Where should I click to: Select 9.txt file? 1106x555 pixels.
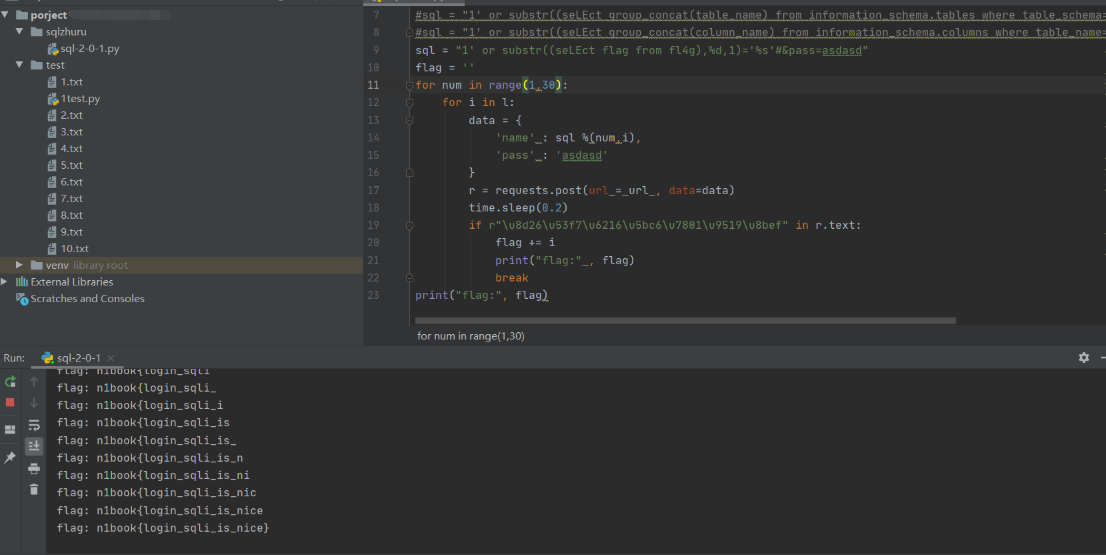click(x=71, y=231)
